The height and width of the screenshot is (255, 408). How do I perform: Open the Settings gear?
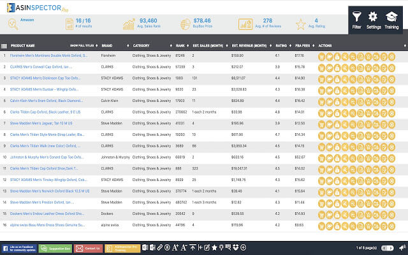pos(374,20)
